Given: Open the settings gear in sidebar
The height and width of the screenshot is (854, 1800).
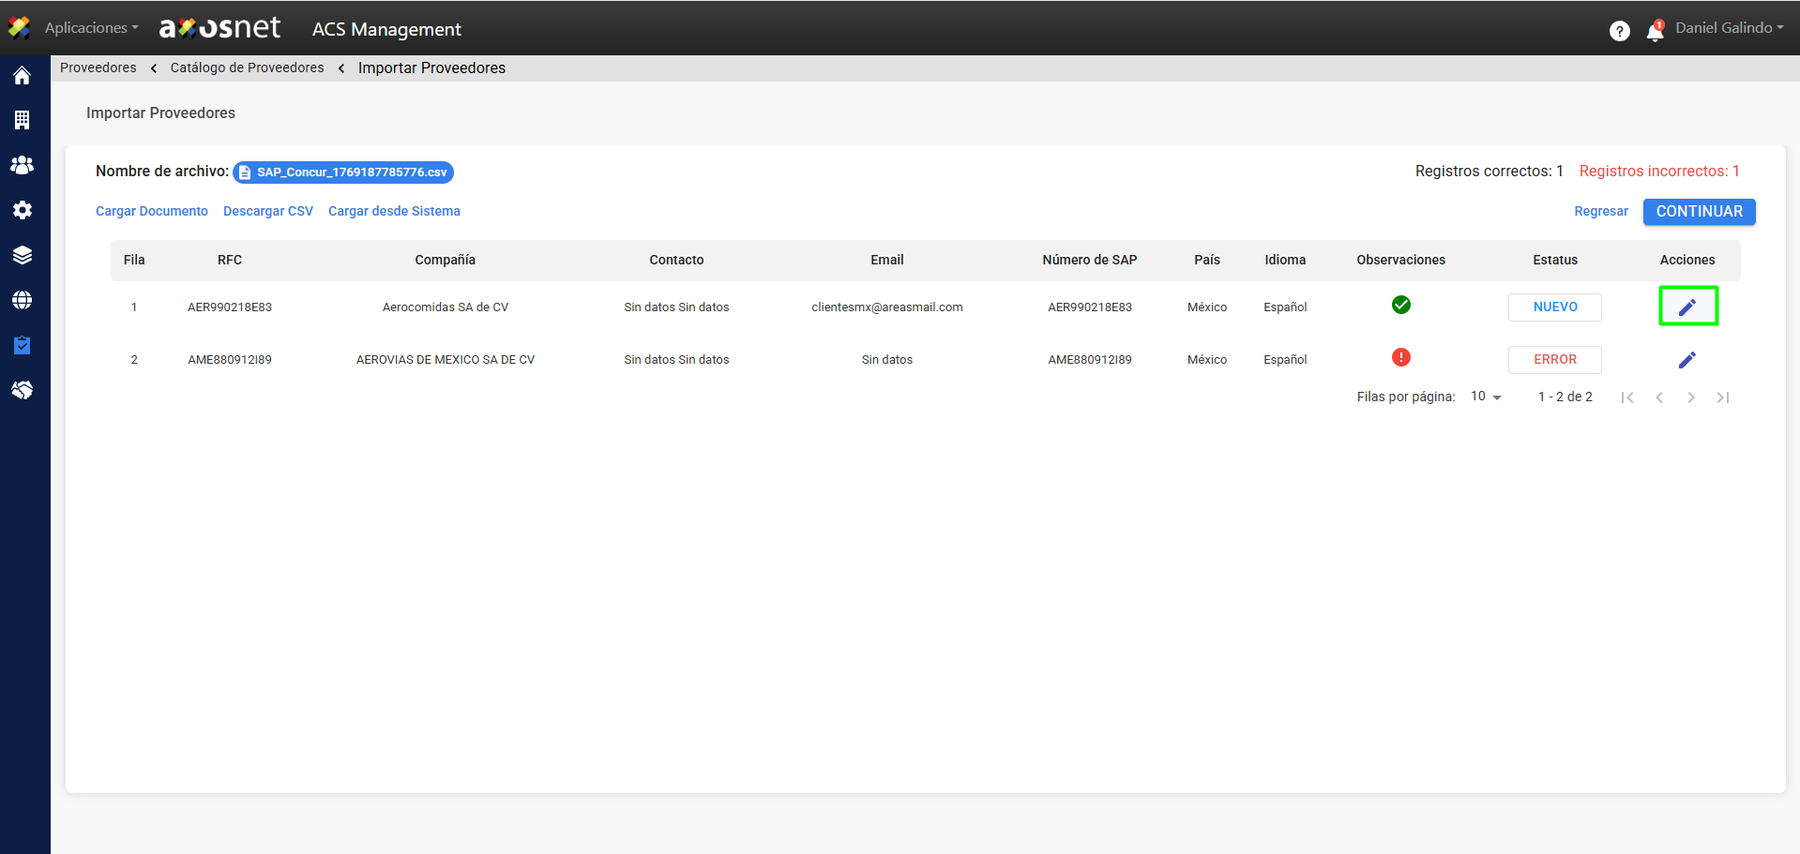Looking at the screenshot, I should click(23, 210).
